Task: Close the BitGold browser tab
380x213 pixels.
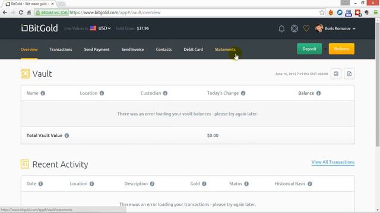Action: click(52, 4)
